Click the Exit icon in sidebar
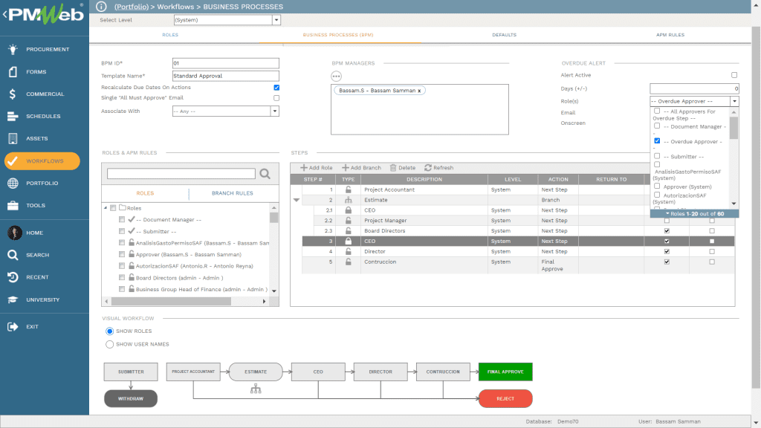This screenshot has width=761, height=428. 13,327
